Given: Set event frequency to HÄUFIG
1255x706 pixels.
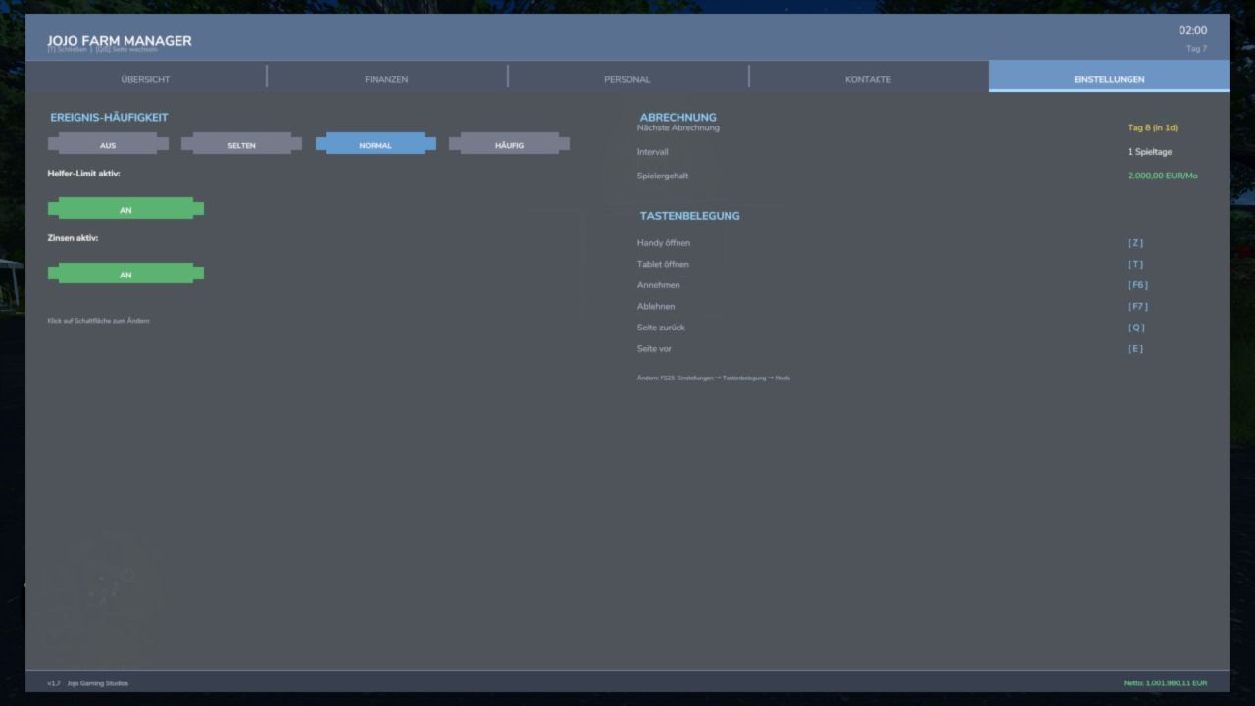Looking at the screenshot, I should click(x=509, y=145).
